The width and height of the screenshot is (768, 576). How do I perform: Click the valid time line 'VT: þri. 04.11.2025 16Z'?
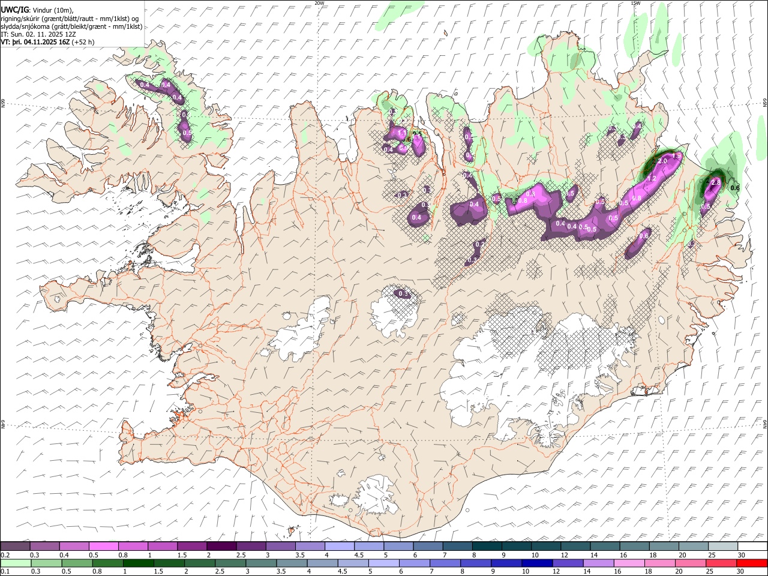(x=35, y=42)
